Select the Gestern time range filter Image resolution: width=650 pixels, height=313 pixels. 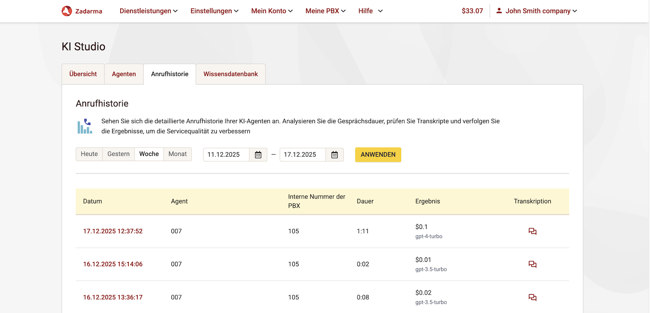119,154
